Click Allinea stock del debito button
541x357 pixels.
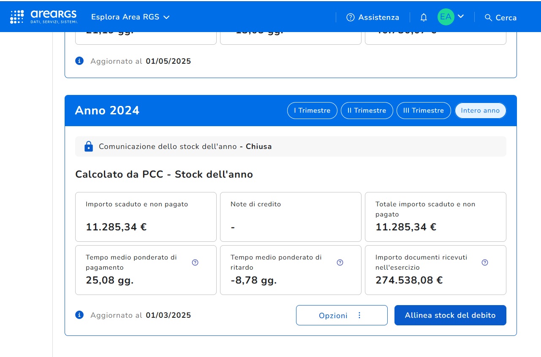pos(450,315)
